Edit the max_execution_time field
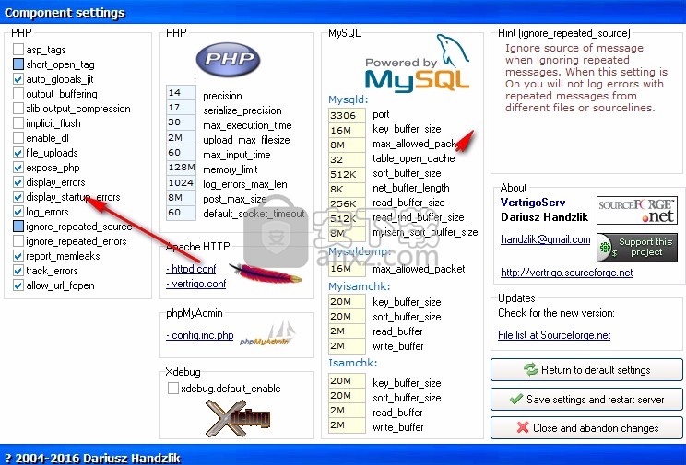Image resolution: width=686 pixels, height=465 pixels. (181, 122)
